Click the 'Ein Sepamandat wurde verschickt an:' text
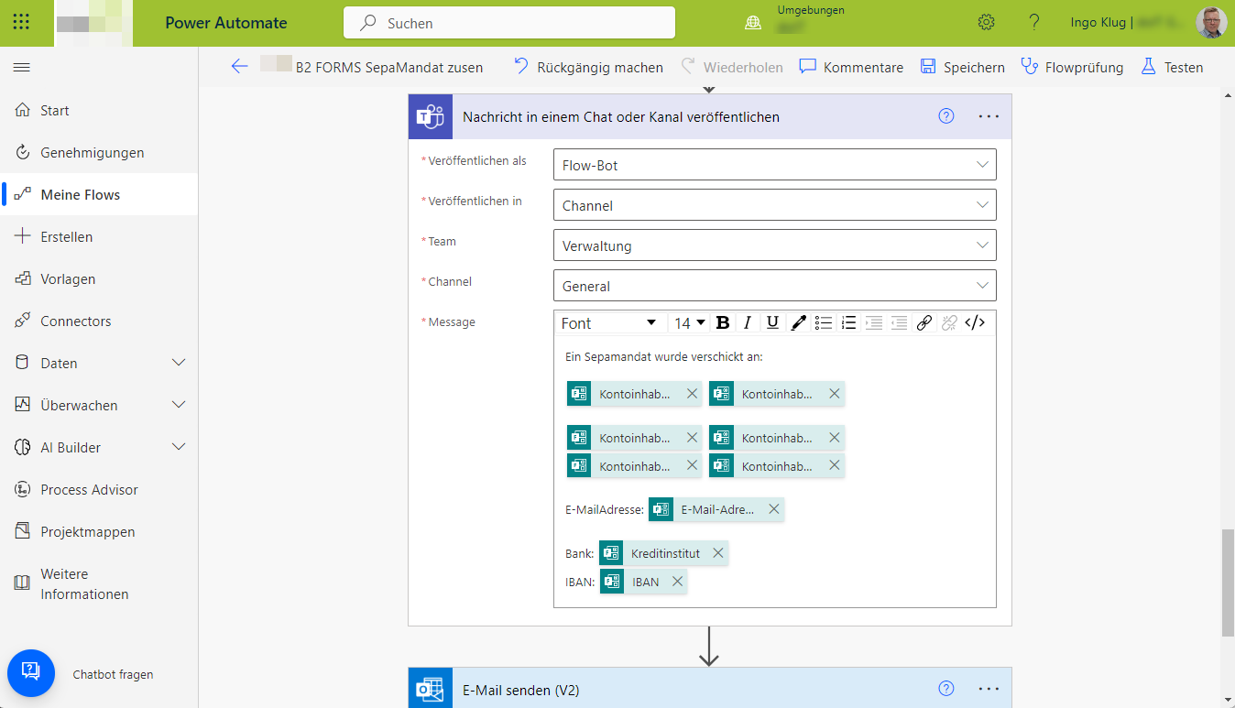The width and height of the screenshot is (1235, 708). click(x=664, y=356)
